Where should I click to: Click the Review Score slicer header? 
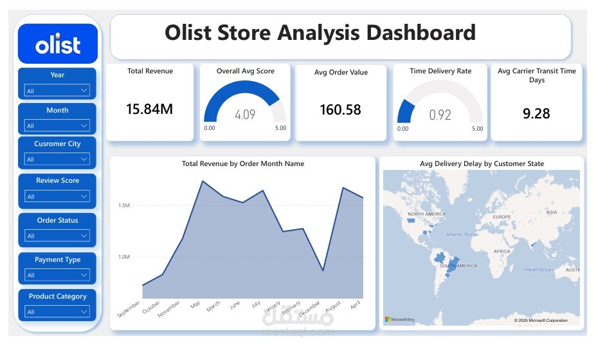pyautogui.click(x=57, y=180)
